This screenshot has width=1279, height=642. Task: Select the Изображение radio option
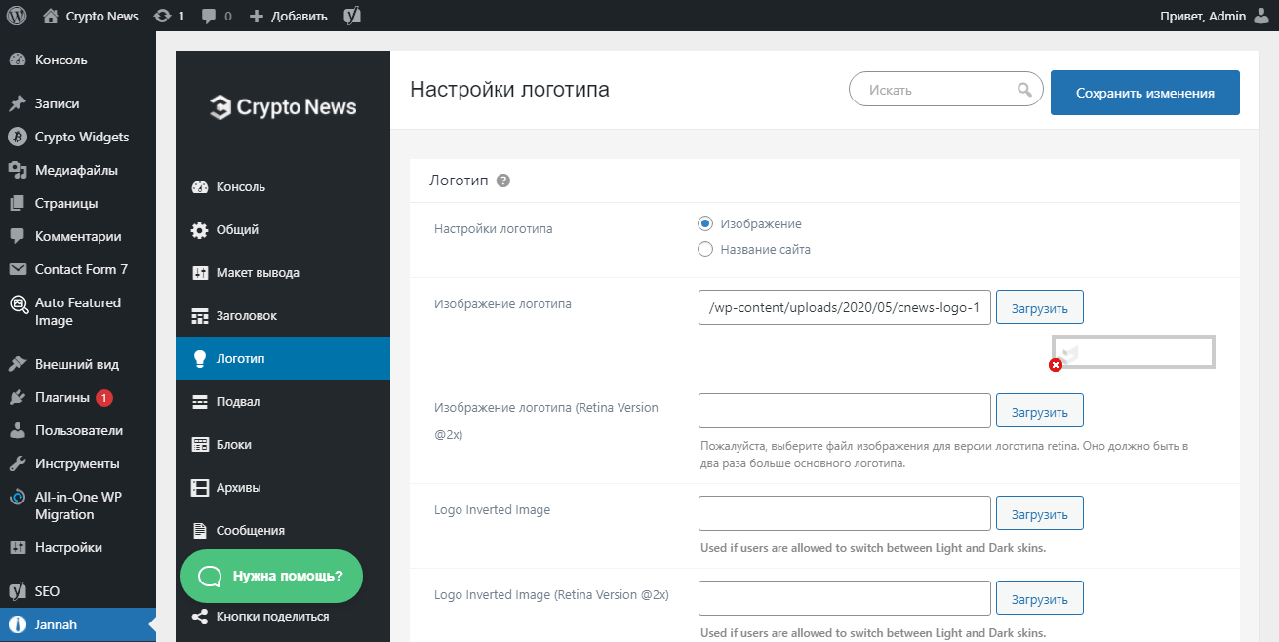click(x=705, y=223)
